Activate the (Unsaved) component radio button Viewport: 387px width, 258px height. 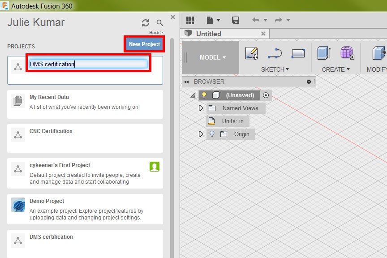(266, 95)
